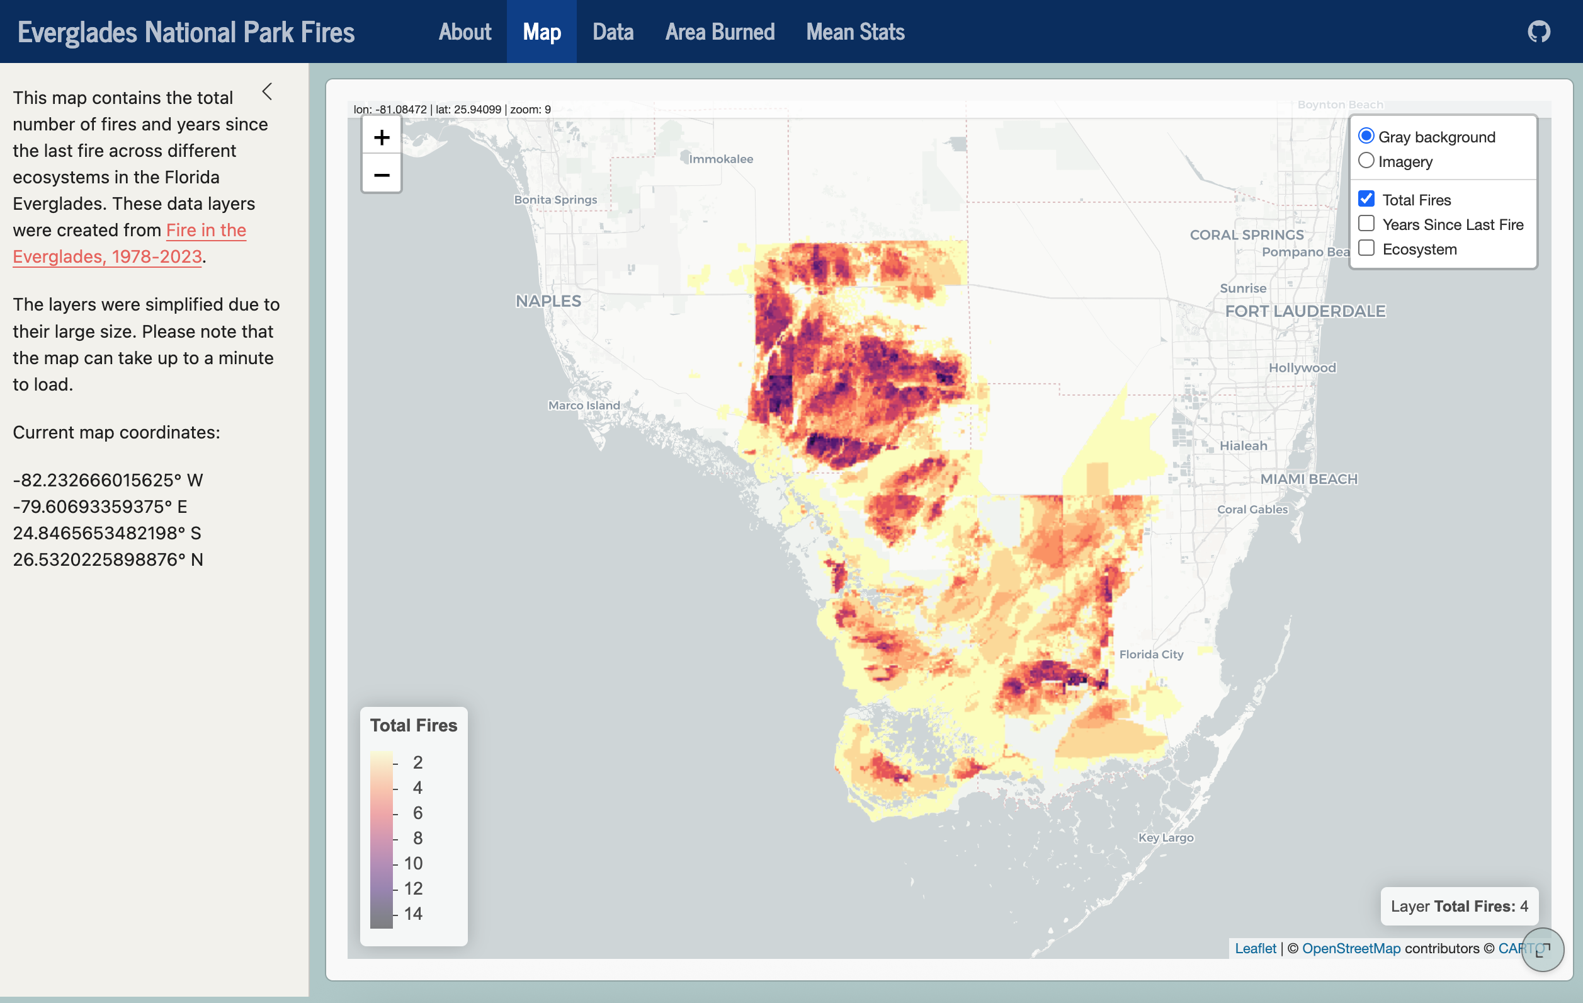Open the GitHub repository icon
Image resolution: width=1583 pixels, height=1003 pixels.
coord(1538,32)
